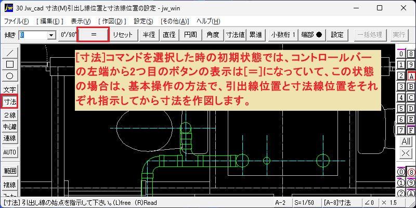Click the All layers button

click(x=406, y=141)
